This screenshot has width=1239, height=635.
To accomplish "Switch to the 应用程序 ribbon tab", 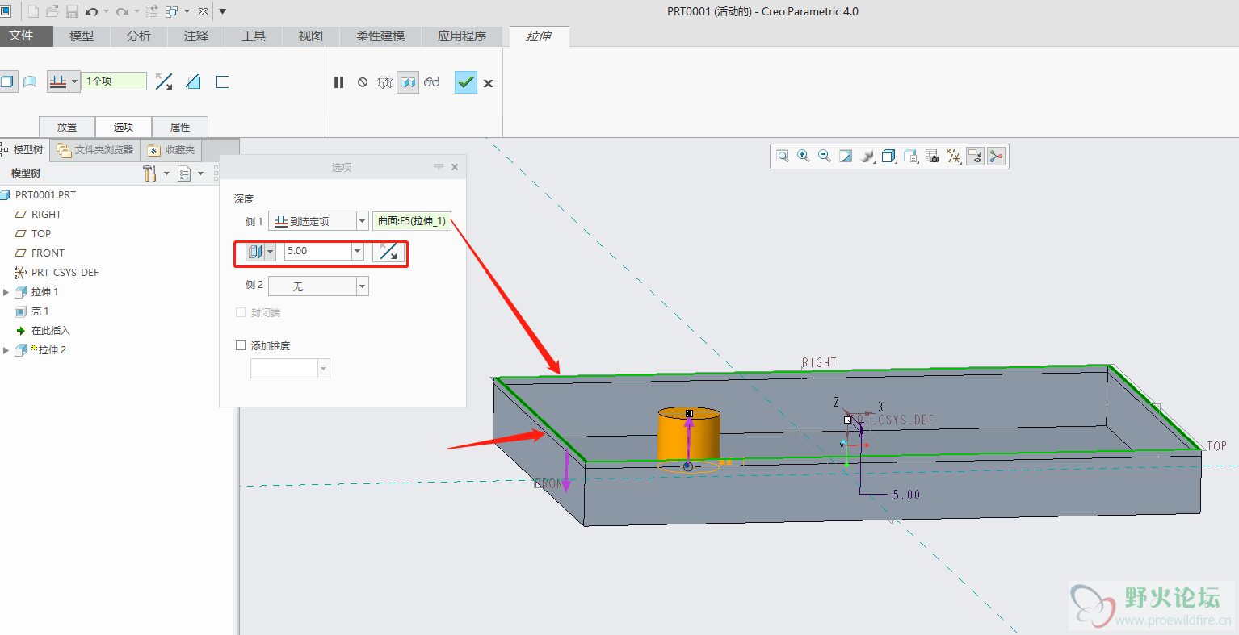I will 462,36.
